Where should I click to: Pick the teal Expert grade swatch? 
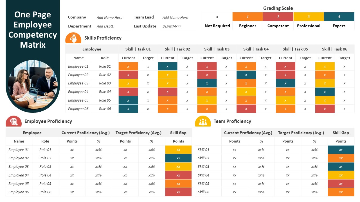pos(339,17)
